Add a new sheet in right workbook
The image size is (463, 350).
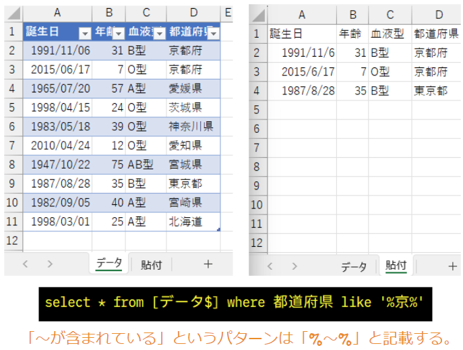tap(452, 266)
